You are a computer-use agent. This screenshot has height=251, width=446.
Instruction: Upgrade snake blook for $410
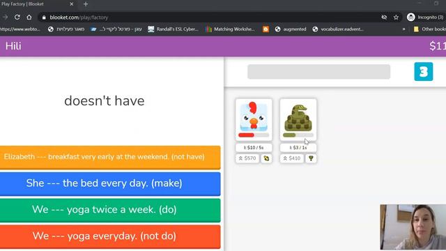(x=292, y=158)
